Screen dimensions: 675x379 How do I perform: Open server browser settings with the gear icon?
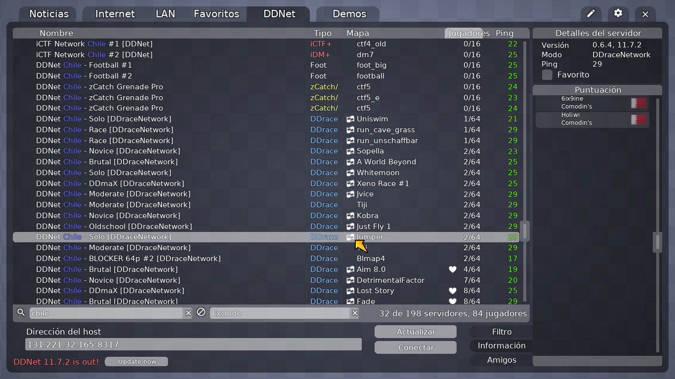tap(618, 14)
